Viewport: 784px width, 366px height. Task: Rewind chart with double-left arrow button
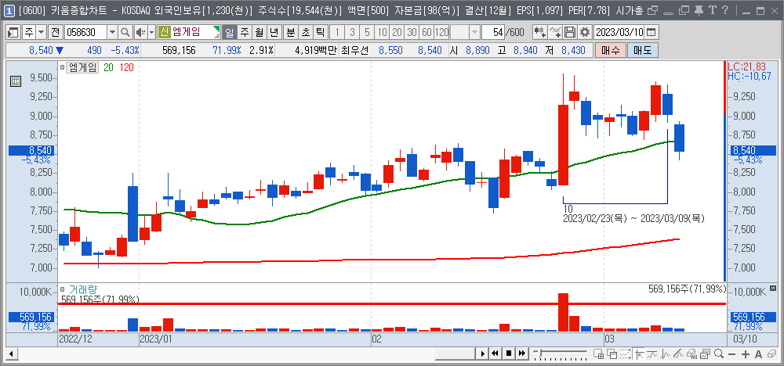coord(495,354)
